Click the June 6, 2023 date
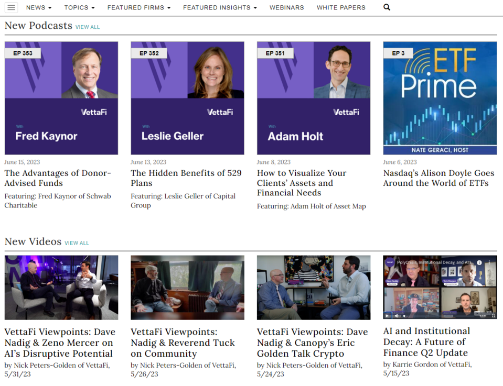 coord(400,162)
